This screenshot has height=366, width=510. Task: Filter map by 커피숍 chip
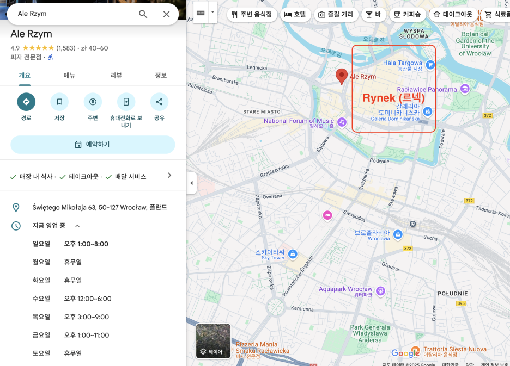click(407, 14)
